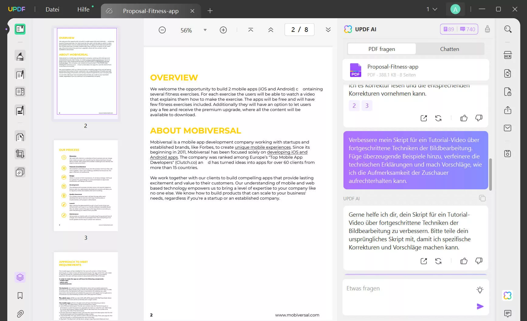The width and height of the screenshot is (527, 321).
Task: Switch to the PDF fragen tab
Action: point(382,49)
